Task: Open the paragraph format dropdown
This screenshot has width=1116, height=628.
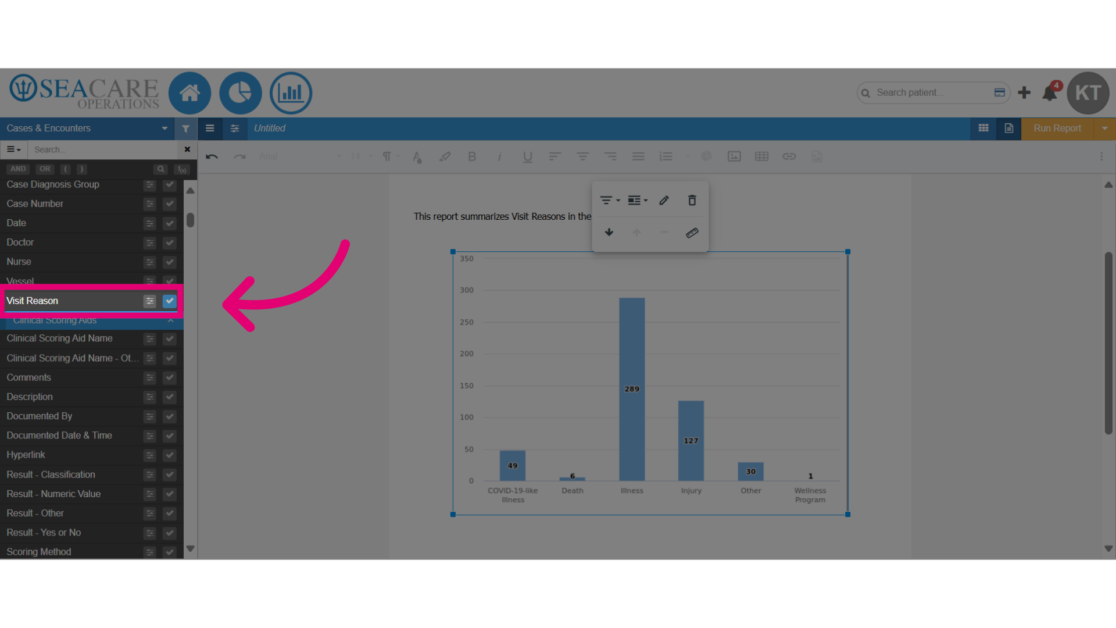Action: coord(391,156)
